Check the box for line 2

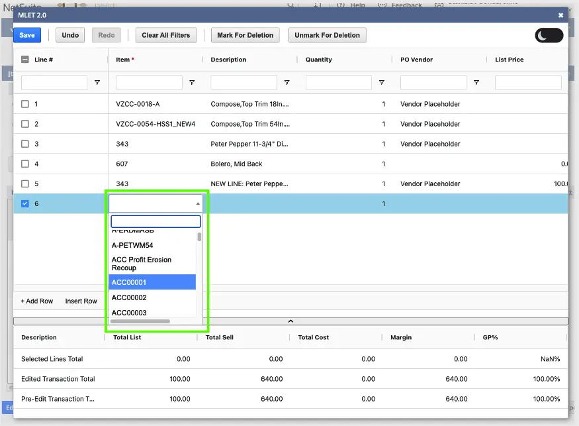(25, 124)
